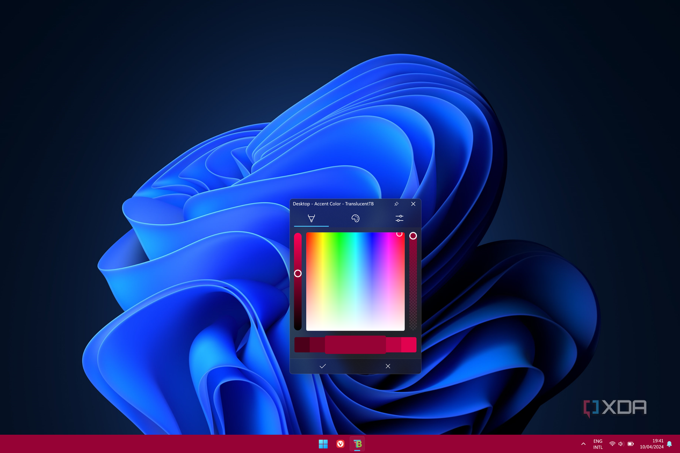Screen dimensions: 680x453
Task: Select the second dark red shade swatch
Action: [317, 345]
